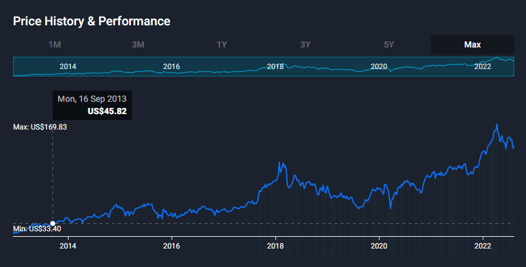Click the 2018 label on the bottom axis

pyautogui.click(x=275, y=244)
